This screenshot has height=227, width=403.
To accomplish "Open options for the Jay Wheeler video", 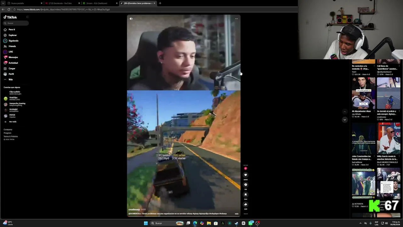I will click(x=374, y=111).
